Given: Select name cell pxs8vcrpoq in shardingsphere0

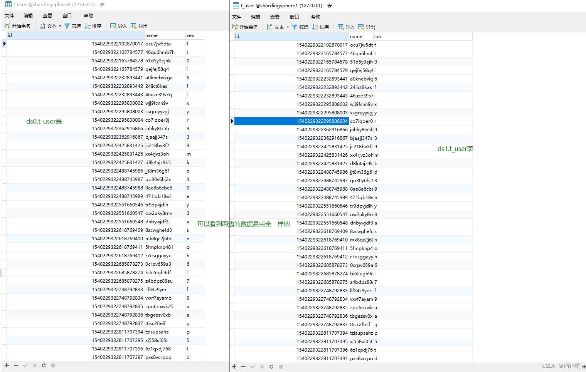Looking at the screenshot, I should tap(165, 357).
